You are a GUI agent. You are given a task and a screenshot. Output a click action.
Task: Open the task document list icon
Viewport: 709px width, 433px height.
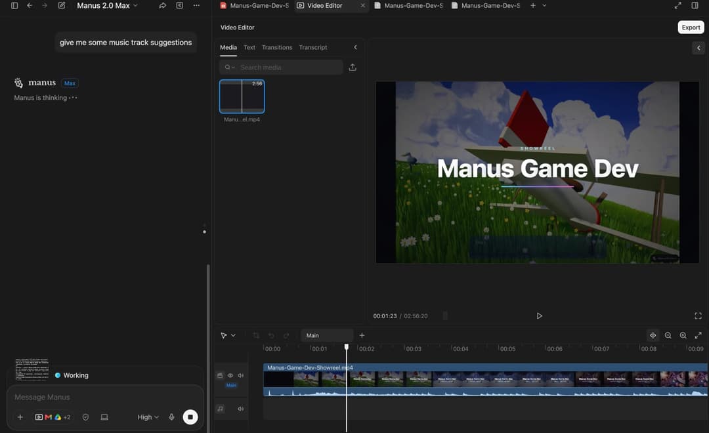point(179,5)
